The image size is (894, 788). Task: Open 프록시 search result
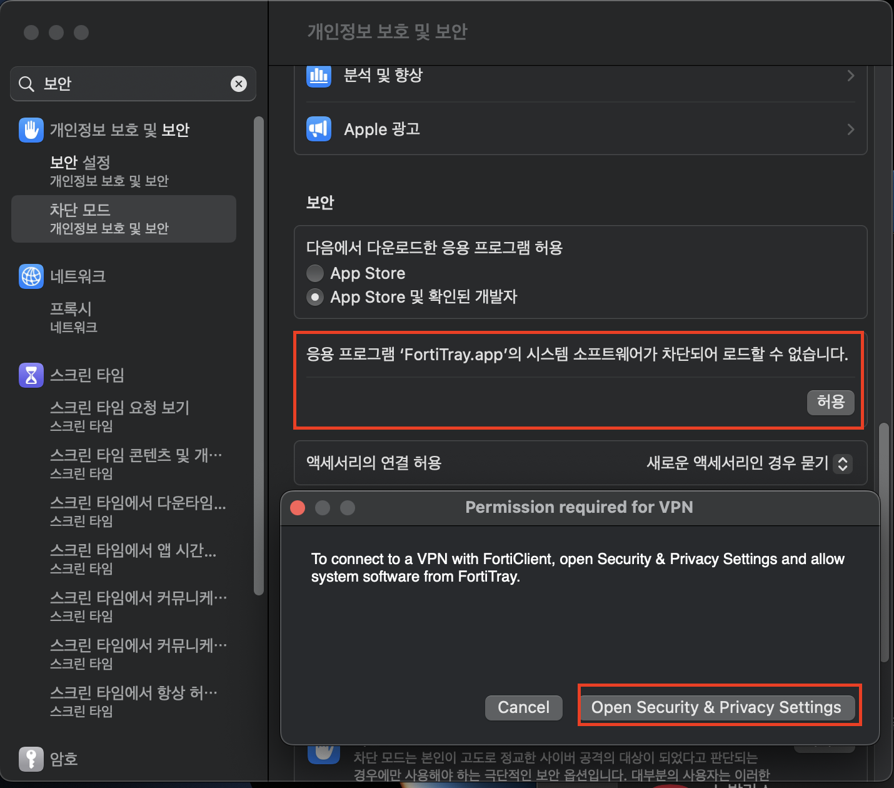(x=124, y=318)
